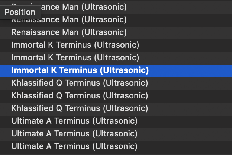Viewport: 232px width, 155px height.
Task: Select the last Khlassified Q Terminus row
Action: point(80,108)
